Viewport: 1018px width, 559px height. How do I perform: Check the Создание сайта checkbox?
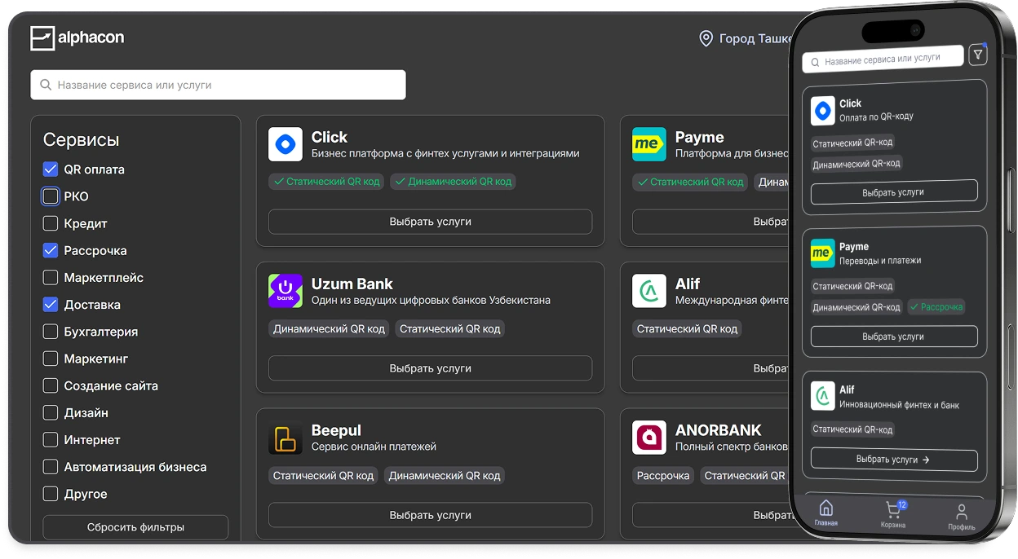click(x=51, y=385)
